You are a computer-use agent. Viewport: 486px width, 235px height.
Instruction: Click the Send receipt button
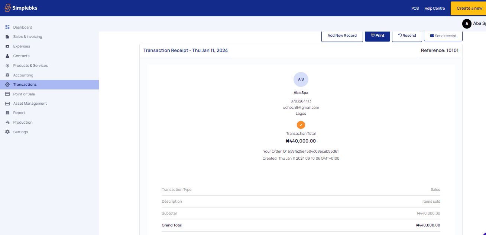tap(443, 36)
